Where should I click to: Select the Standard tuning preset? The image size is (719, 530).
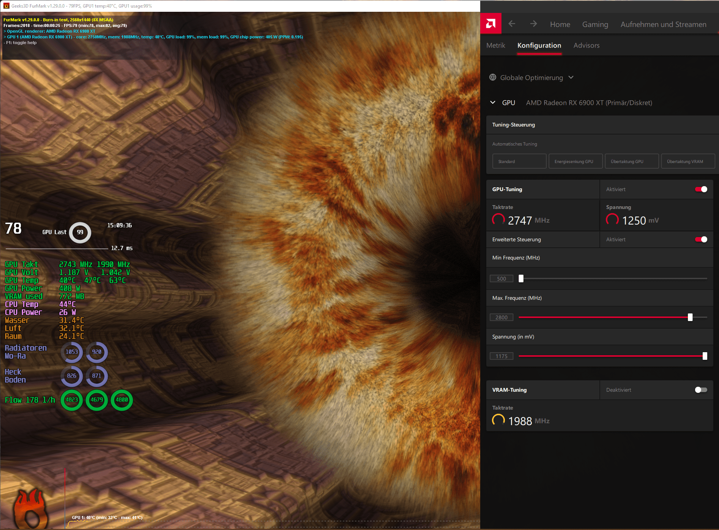tap(519, 161)
